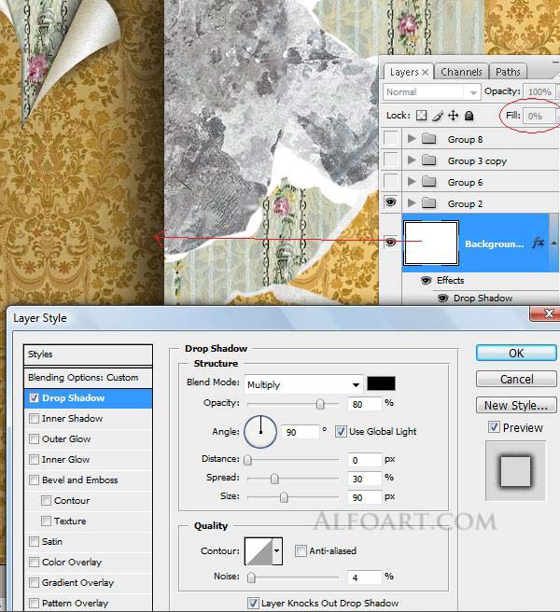Toggle visibility of all Effects
The width and height of the screenshot is (560, 612).
pos(426,280)
